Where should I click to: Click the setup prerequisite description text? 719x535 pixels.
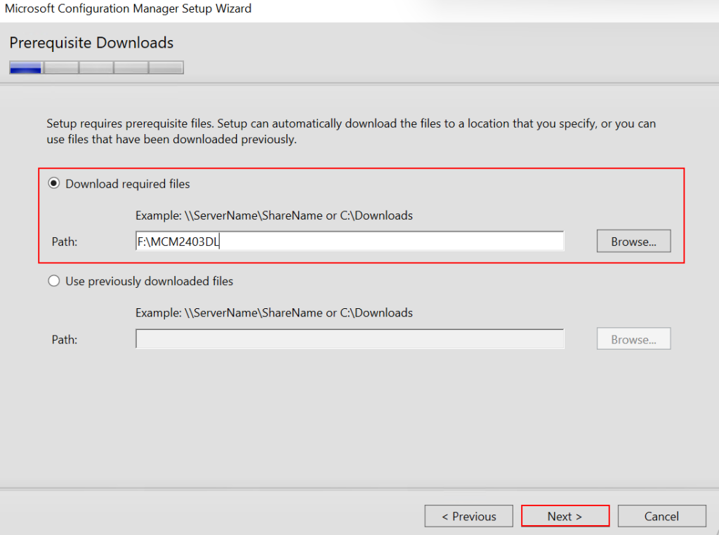[x=351, y=131]
